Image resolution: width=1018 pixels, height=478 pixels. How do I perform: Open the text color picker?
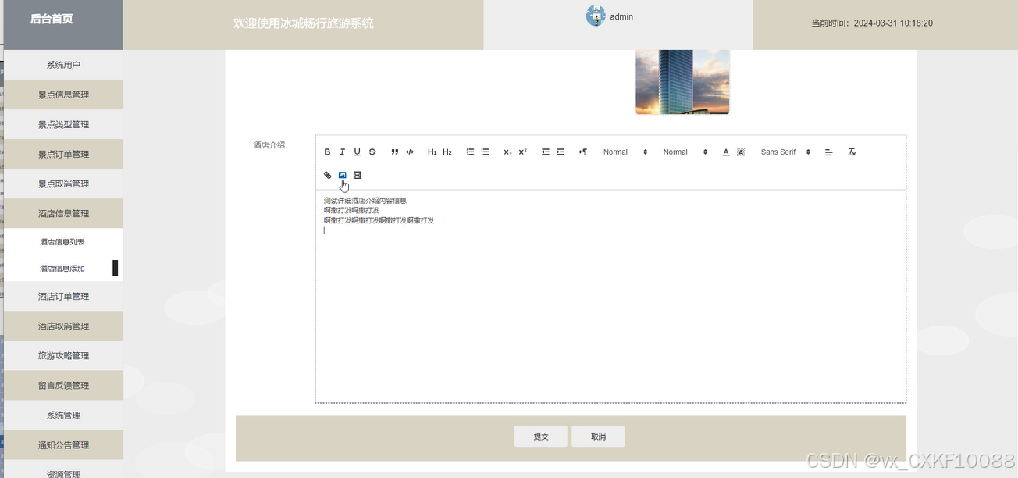[x=725, y=152]
